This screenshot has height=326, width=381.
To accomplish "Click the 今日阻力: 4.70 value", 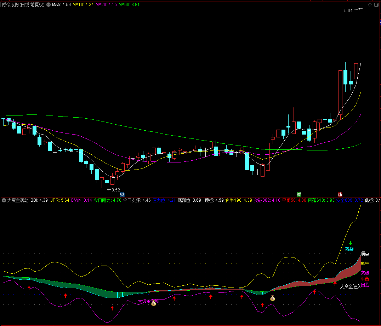I will (107, 200).
